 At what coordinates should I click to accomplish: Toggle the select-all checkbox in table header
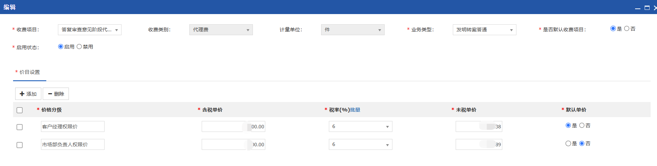point(20,110)
